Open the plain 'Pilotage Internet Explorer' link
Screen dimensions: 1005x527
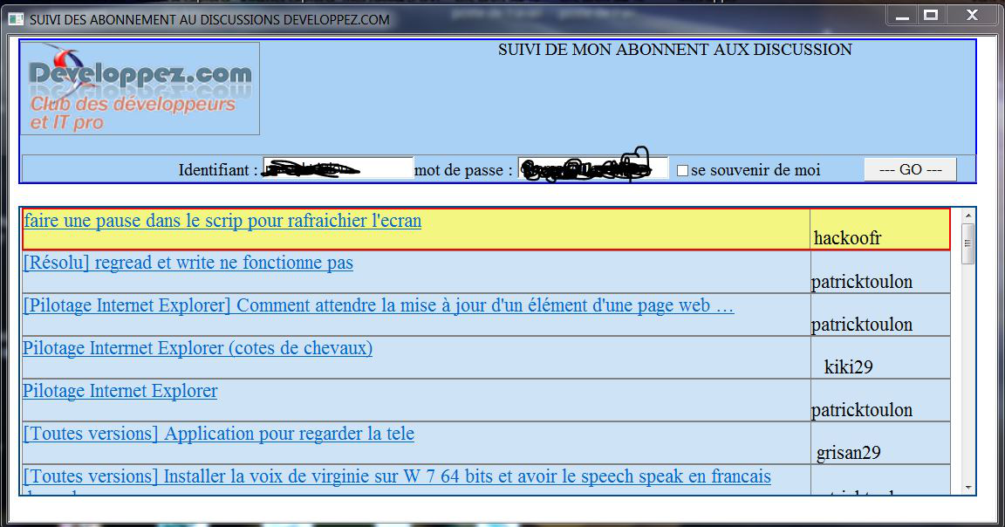pyautogui.click(x=120, y=391)
